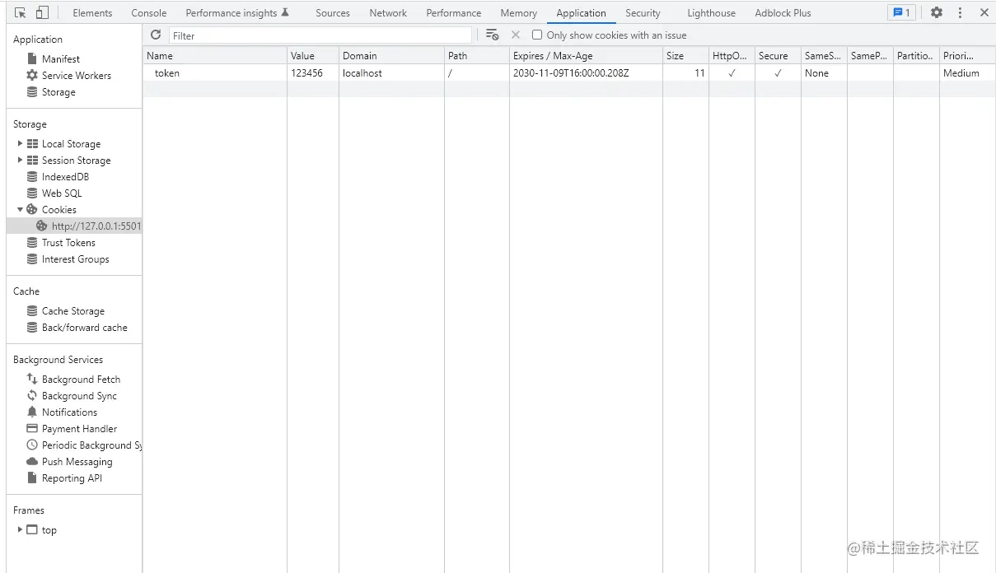Switch to the Network tab
Image resolution: width=996 pixels, height=573 pixels.
[x=388, y=12]
